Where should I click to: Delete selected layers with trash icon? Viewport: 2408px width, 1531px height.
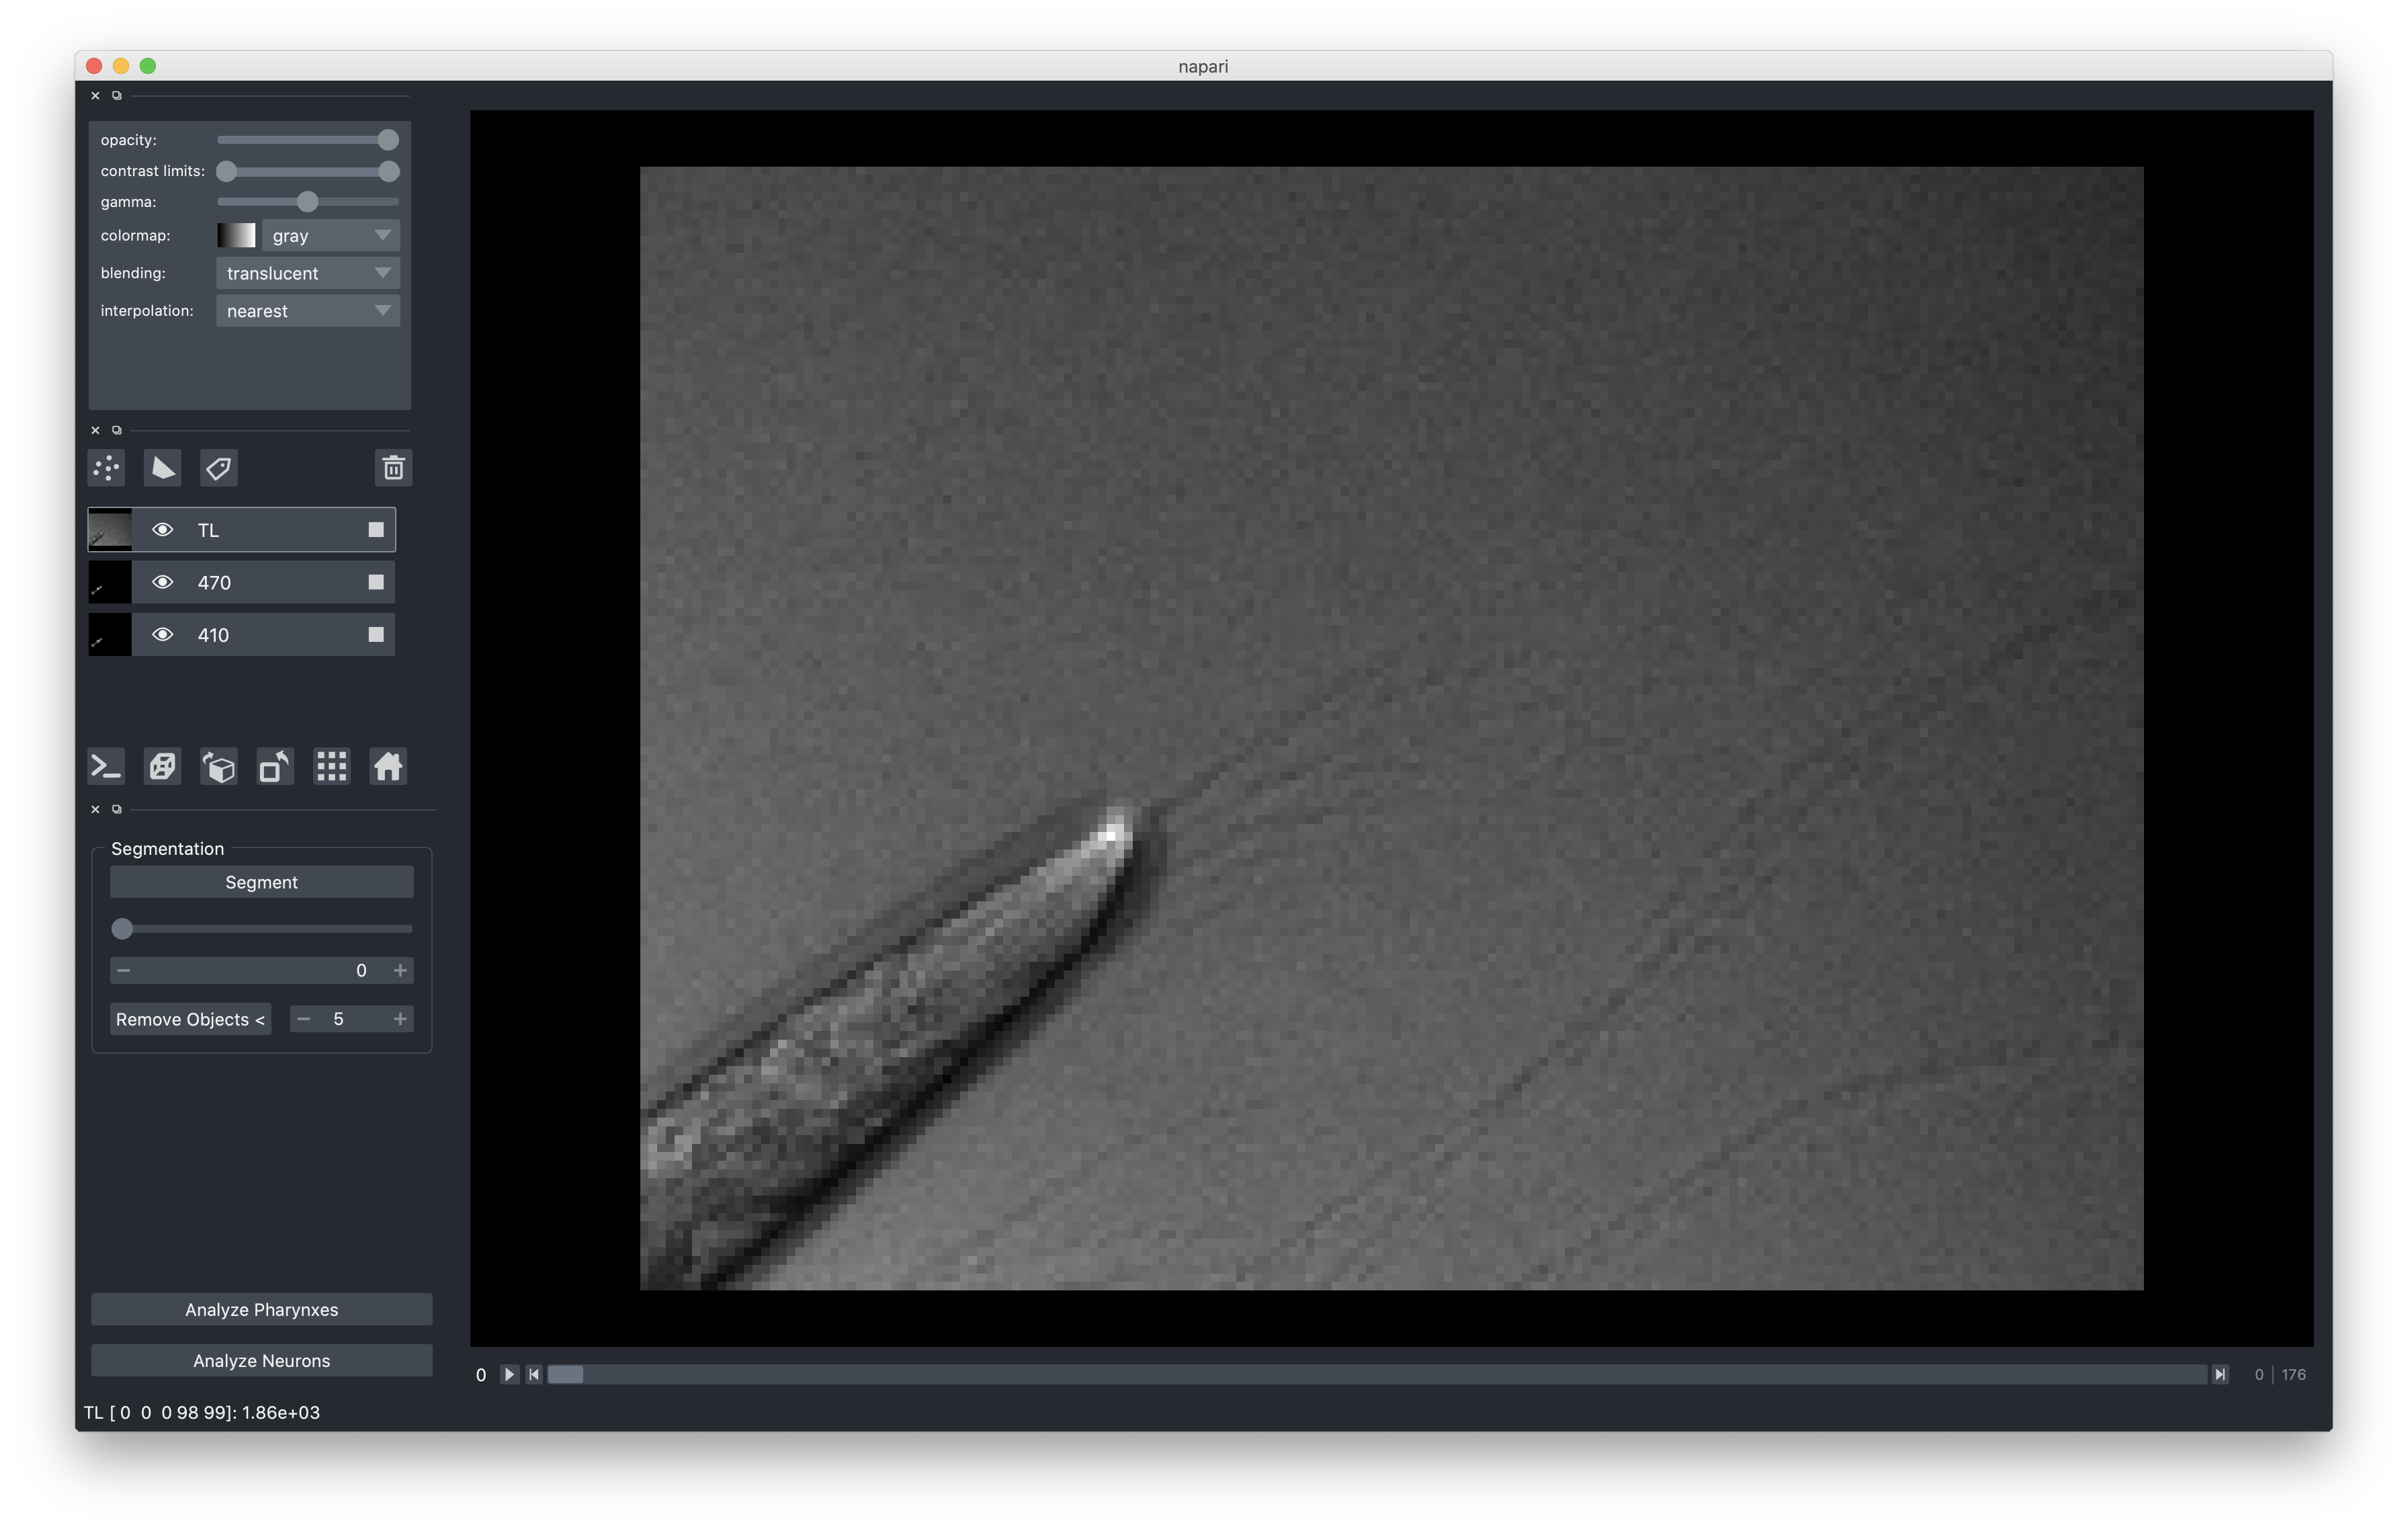coord(393,468)
